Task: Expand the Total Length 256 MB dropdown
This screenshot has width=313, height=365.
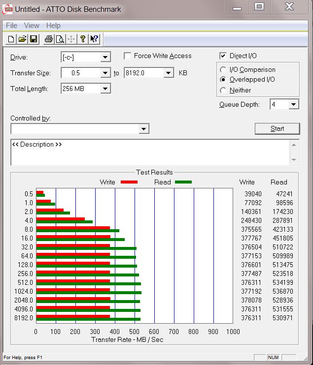Action: [105, 89]
